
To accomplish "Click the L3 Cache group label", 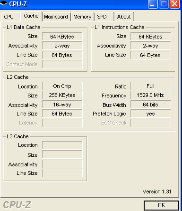I will point(17,136).
